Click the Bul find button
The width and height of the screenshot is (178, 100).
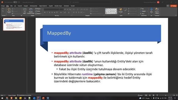click(x=142, y=9)
